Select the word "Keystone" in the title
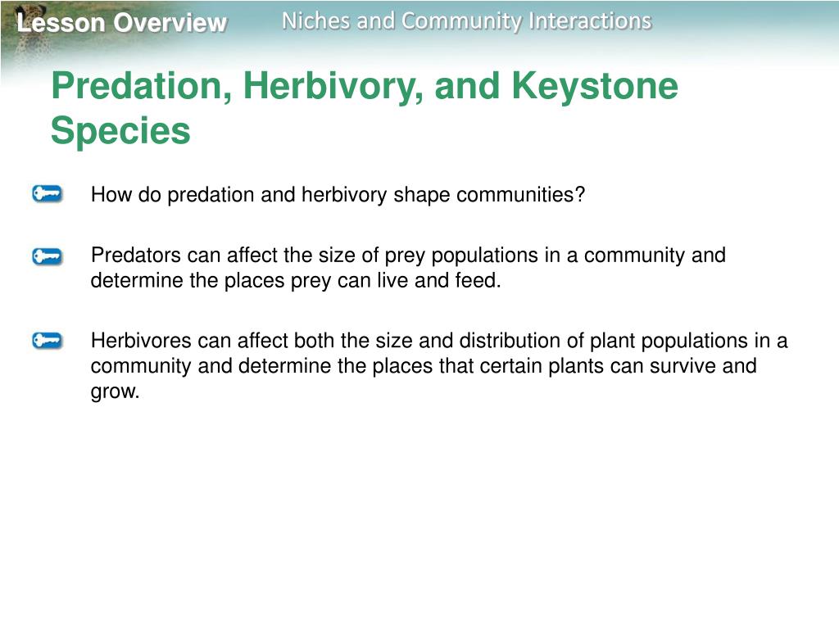This screenshot has height=629, width=839. click(595, 87)
